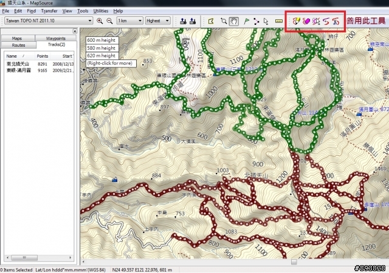The height and width of the screenshot is (273, 389).
Task: Collapse the left panel with arrow button
Action: [x=75, y=31]
